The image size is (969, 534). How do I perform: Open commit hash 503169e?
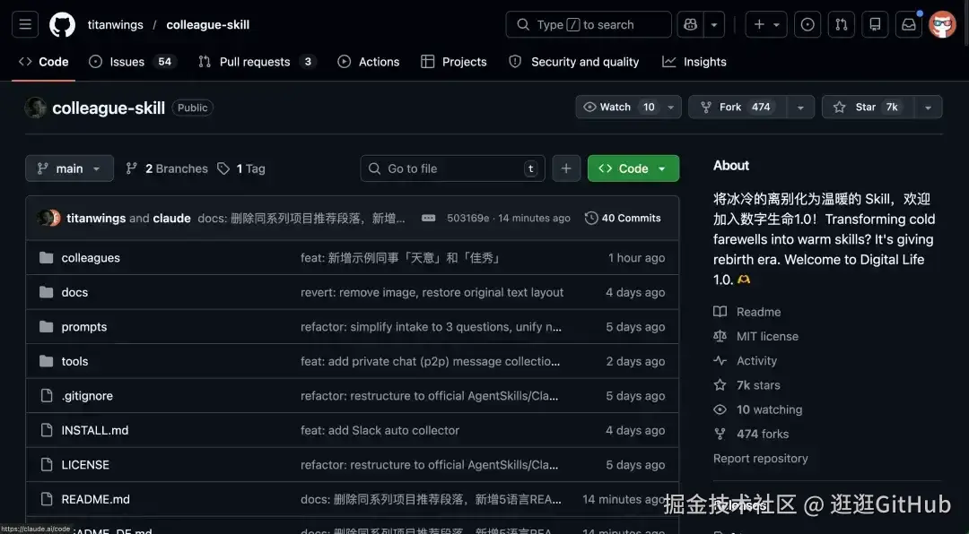pyautogui.click(x=467, y=218)
